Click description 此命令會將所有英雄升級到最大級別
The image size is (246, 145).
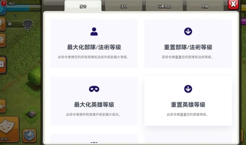[x=94, y=114]
